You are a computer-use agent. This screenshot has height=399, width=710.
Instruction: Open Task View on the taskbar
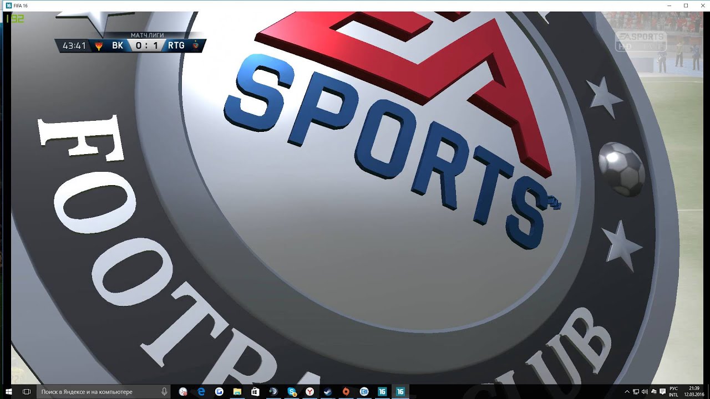coord(26,391)
